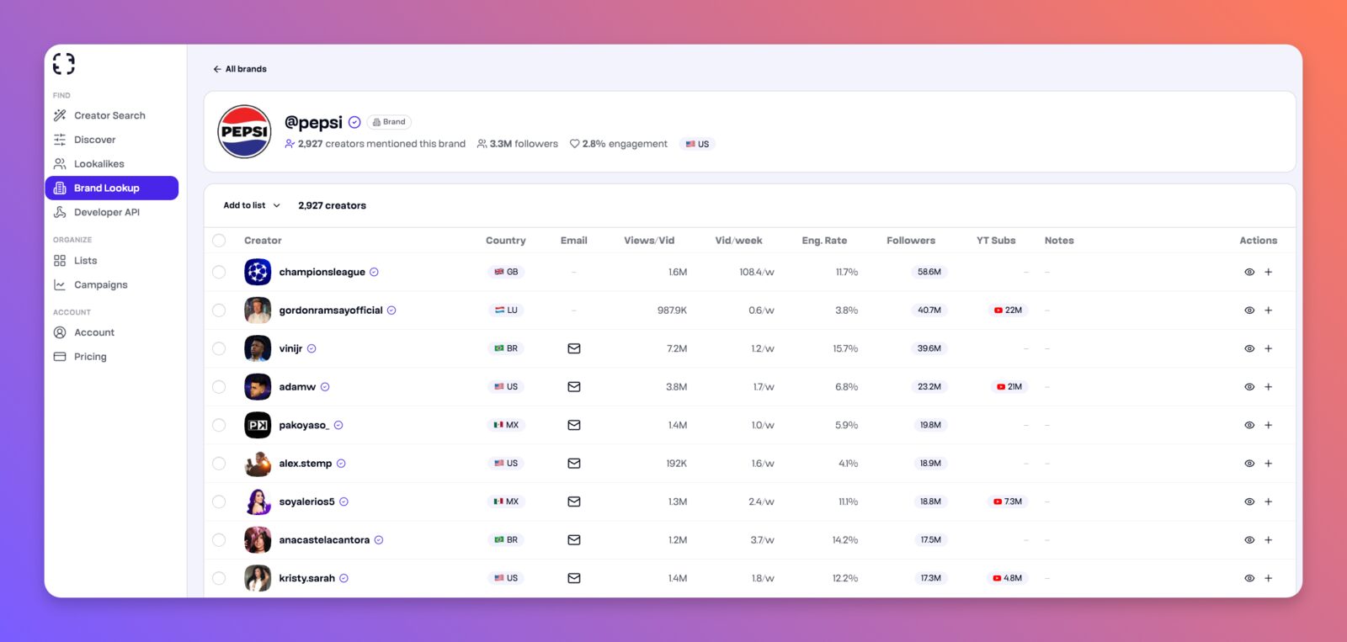Image resolution: width=1347 pixels, height=642 pixels.
Task: Select Brand Lookup in sidebar
Action: coord(111,188)
